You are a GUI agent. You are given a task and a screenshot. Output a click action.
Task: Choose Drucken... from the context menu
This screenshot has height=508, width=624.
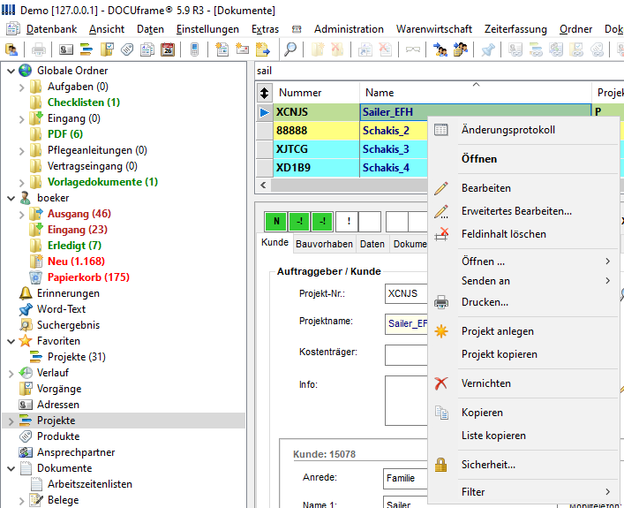[x=523, y=302]
